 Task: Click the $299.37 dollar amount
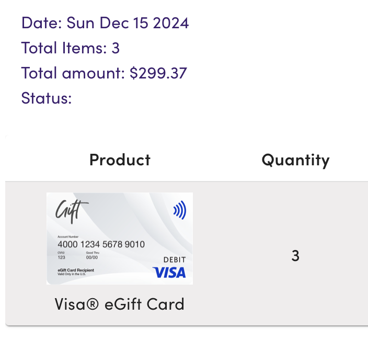point(158,73)
